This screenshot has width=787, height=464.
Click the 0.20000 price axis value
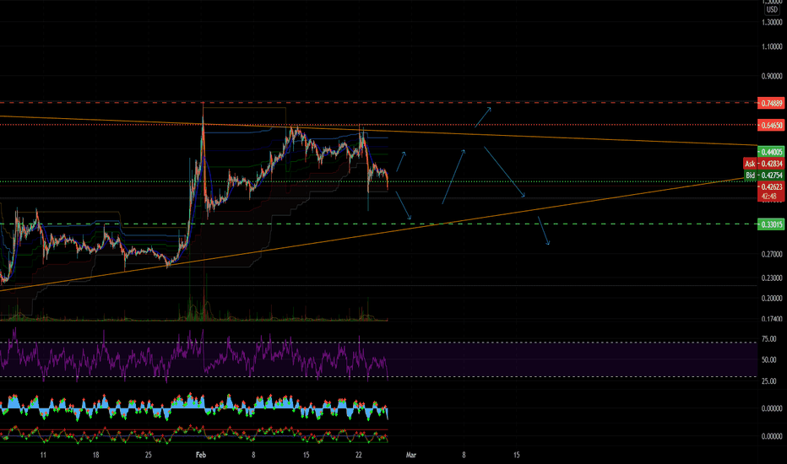[772, 299]
